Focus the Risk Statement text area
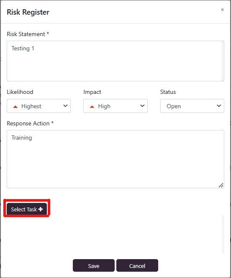Image resolution: width=231 pixels, height=278 pixels. [116, 61]
